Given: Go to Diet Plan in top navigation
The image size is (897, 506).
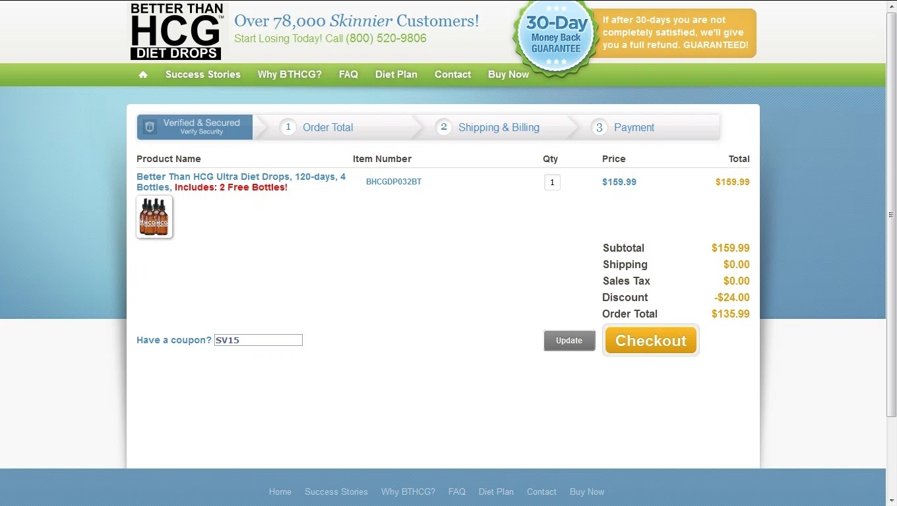Looking at the screenshot, I should pyautogui.click(x=396, y=74).
